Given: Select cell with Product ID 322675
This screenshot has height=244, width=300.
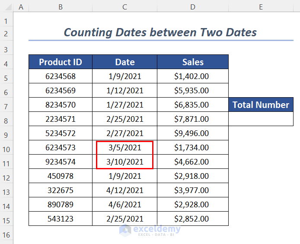Looking at the screenshot, I should click(61, 190).
